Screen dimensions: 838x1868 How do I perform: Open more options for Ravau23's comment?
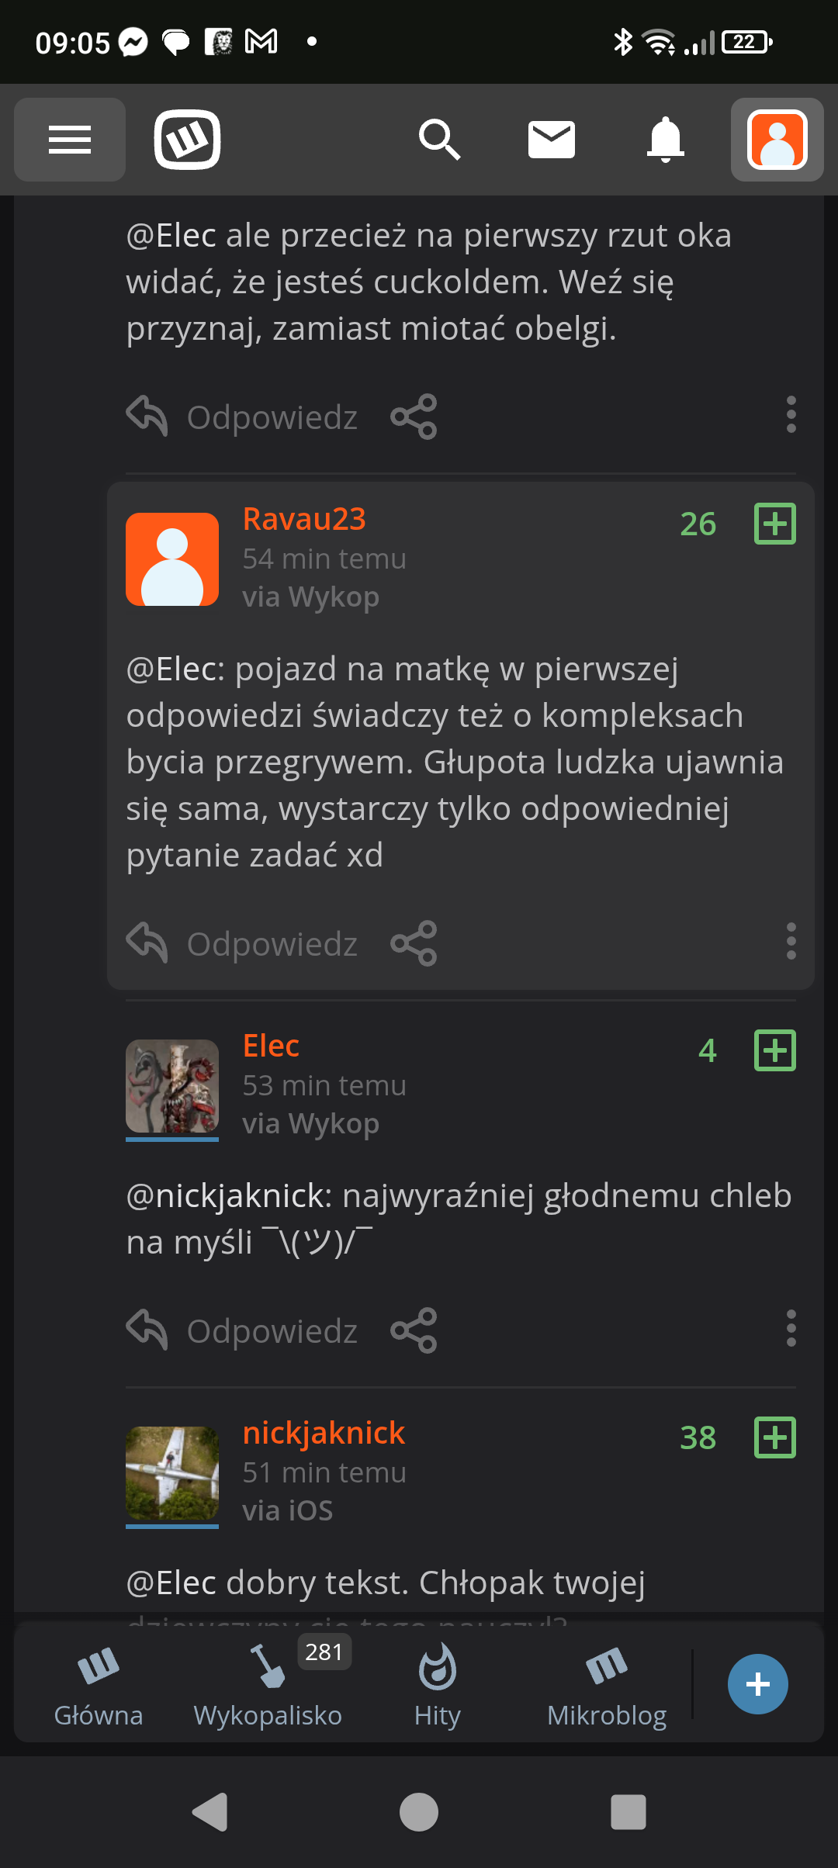(791, 942)
